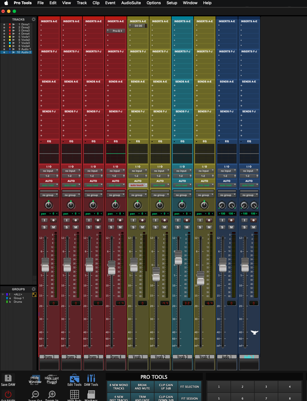Viewport: 307px width, 401px height.
Task: Open the Tracks list dropdown menu
Action: pyautogui.click(x=34, y=19)
